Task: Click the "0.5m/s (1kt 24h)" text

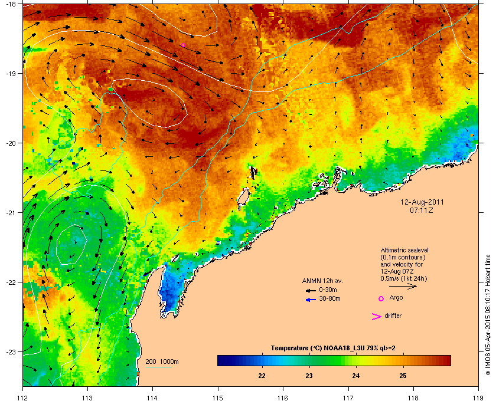Action: (404, 278)
